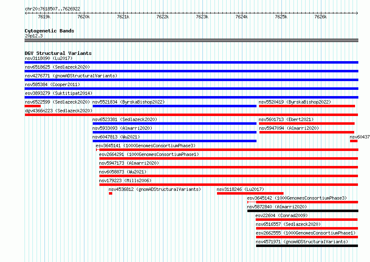Click nsv4571971 (gnomADStructuralVariants) label
This screenshot has height=262, width=370.
tap(302, 242)
